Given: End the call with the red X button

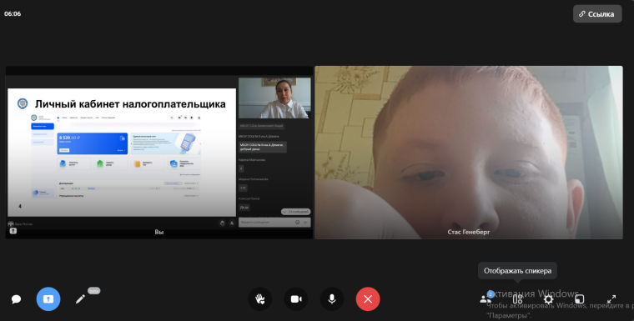Looking at the screenshot, I should pyautogui.click(x=368, y=299).
